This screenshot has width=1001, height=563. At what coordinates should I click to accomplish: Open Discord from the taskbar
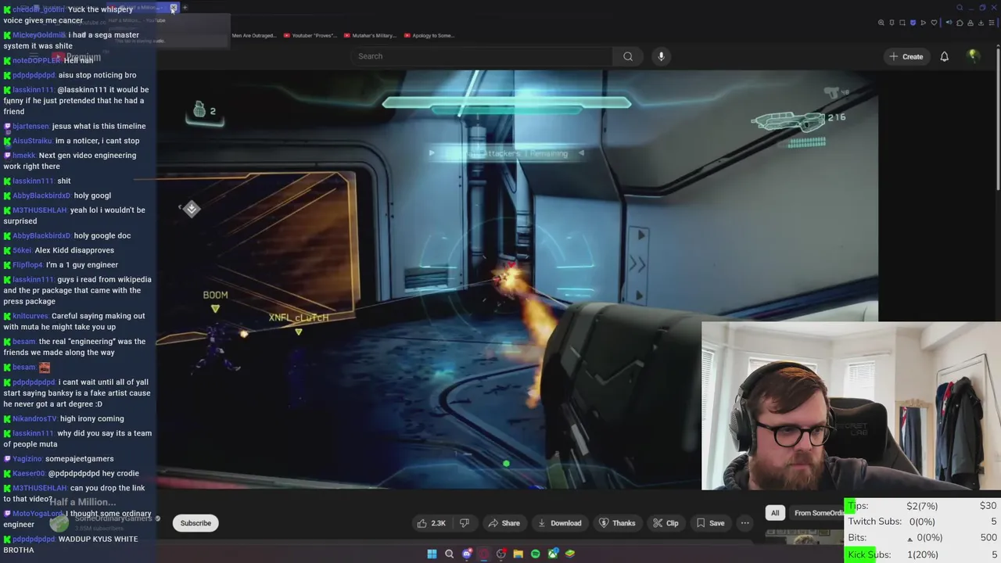click(x=467, y=554)
